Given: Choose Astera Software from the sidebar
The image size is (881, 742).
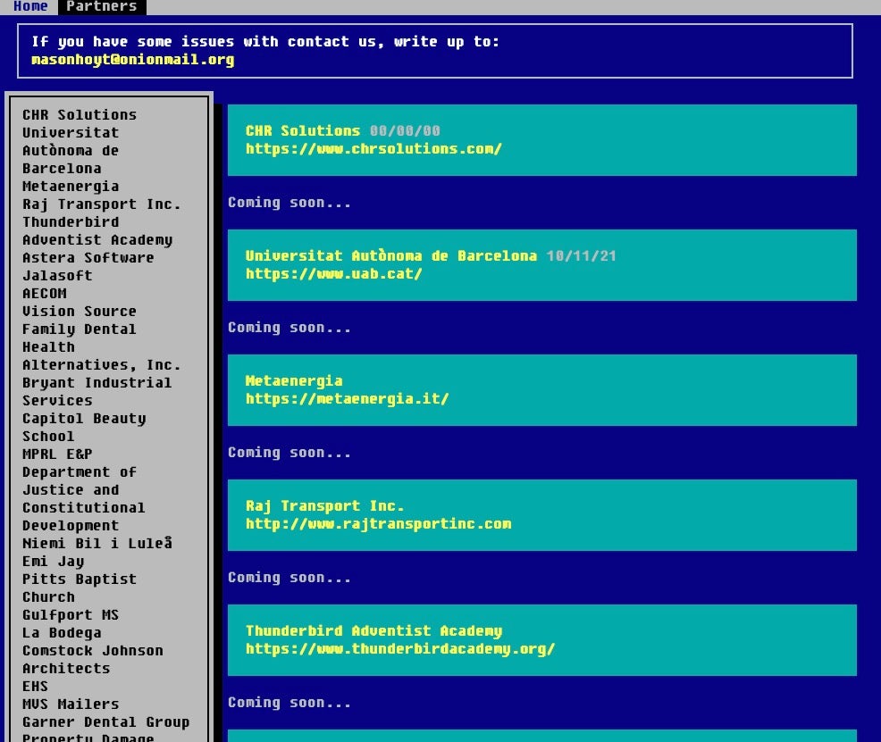Looking at the screenshot, I should tap(88, 258).
